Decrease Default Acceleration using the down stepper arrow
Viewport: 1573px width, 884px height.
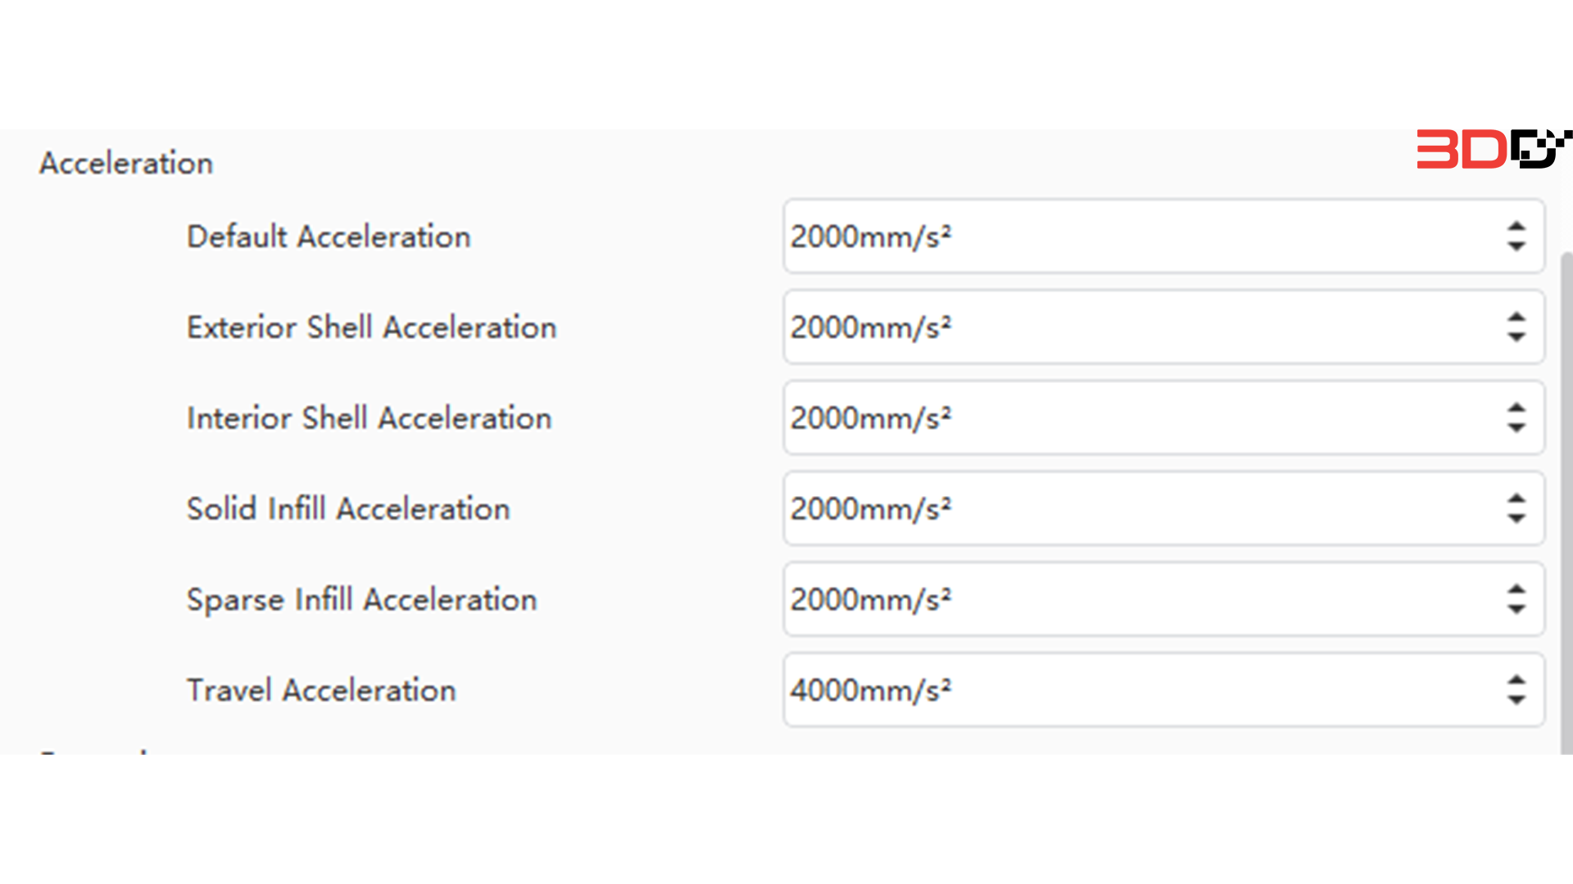coord(1518,247)
